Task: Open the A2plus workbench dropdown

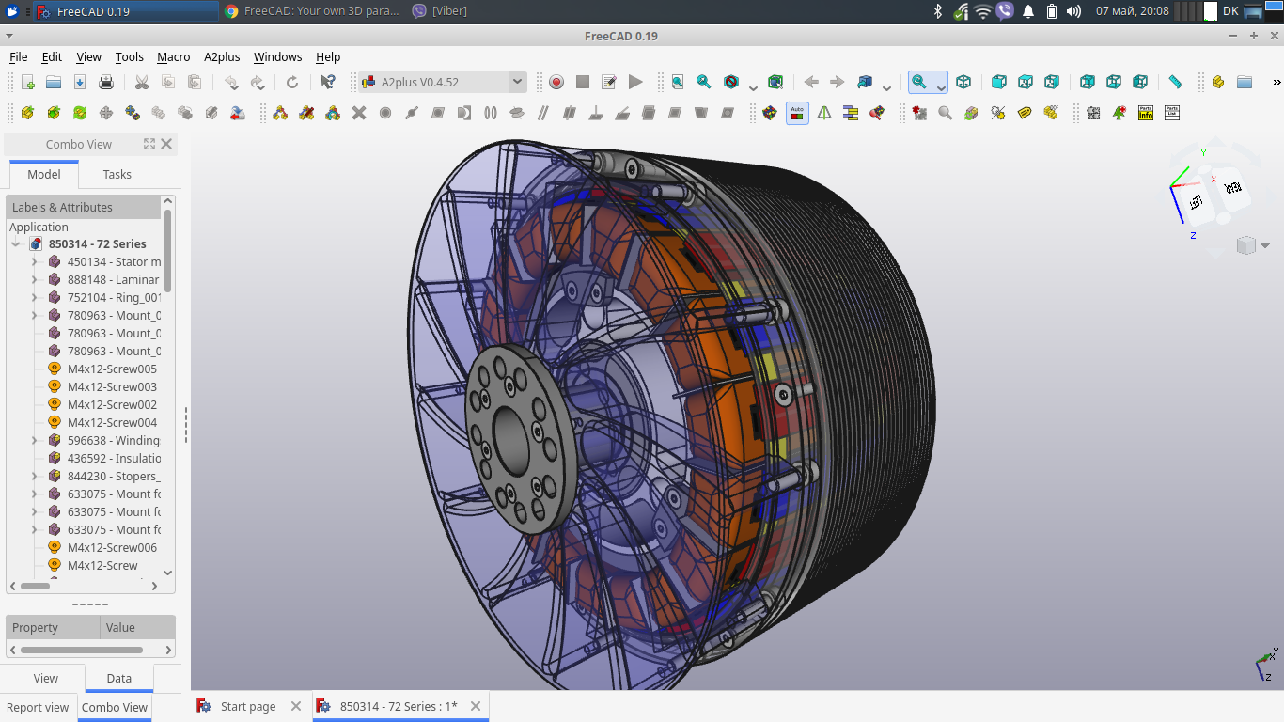Action: tap(442, 83)
